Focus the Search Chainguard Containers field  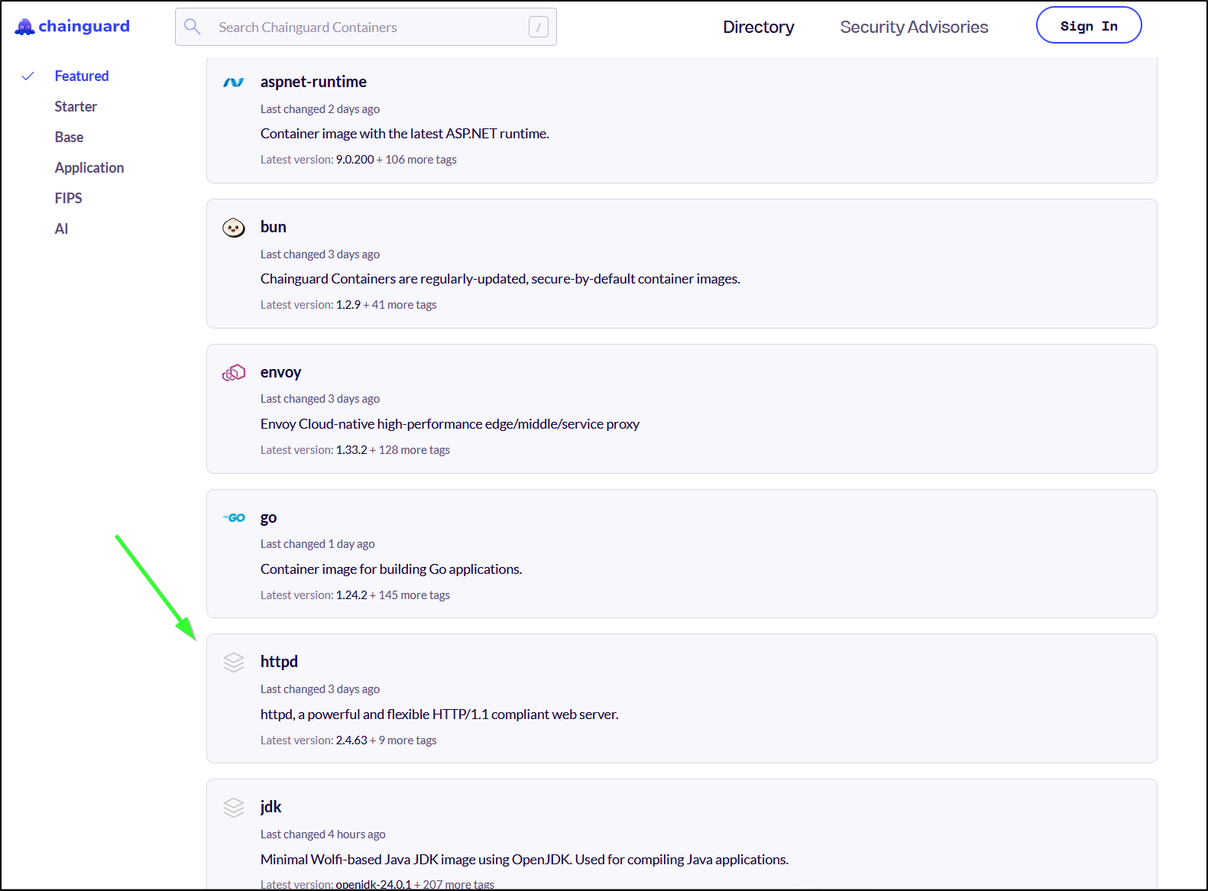(x=366, y=28)
